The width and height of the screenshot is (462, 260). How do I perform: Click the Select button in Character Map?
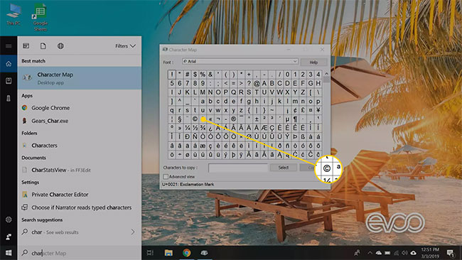click(x=284, y=168)
